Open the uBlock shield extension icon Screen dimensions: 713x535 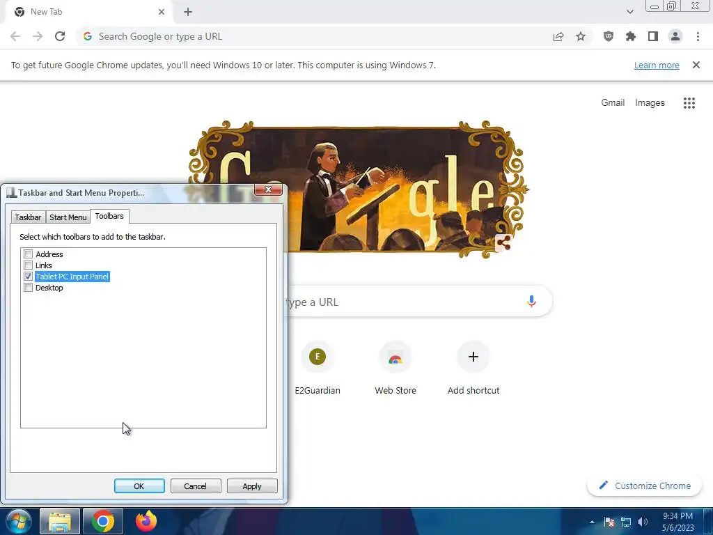coord(608,36)
